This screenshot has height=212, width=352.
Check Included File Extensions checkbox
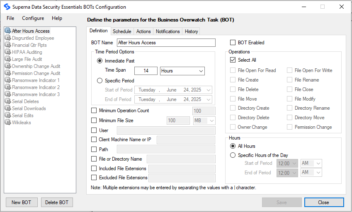(94, 168)
